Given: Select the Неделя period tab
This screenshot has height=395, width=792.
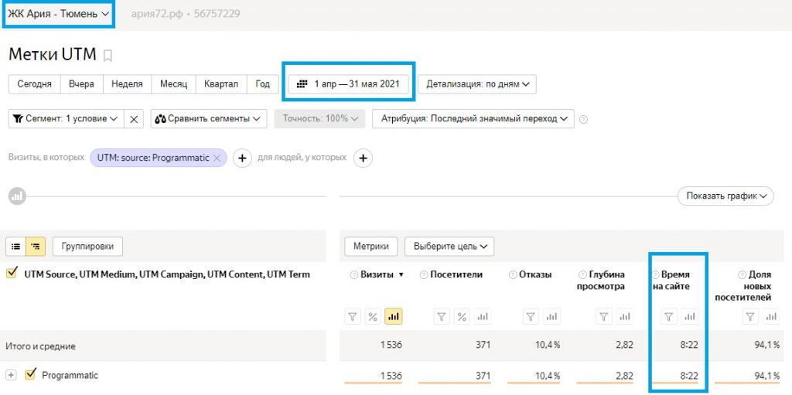Looking at the screenshot, I should coord(126,84).
